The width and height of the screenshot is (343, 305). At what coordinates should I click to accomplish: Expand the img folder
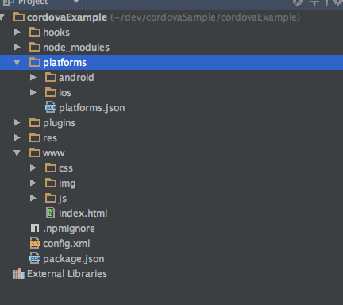[x=33, y=183]
